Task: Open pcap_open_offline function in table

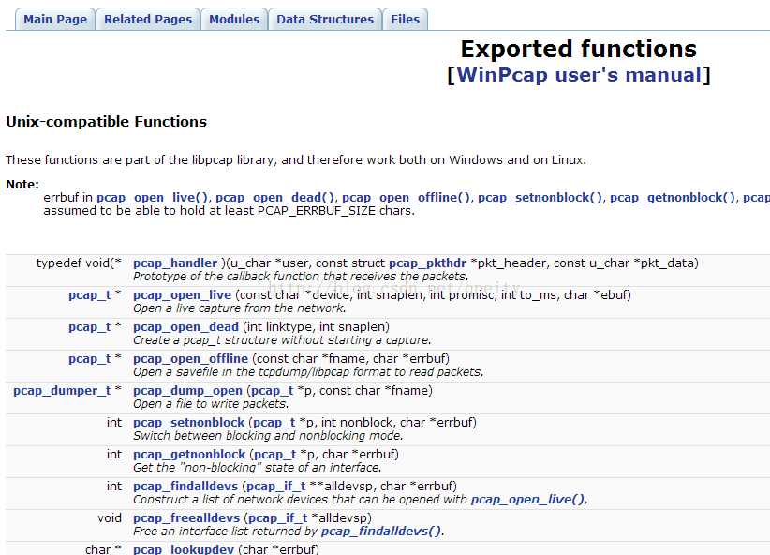Action: (190, 359)
